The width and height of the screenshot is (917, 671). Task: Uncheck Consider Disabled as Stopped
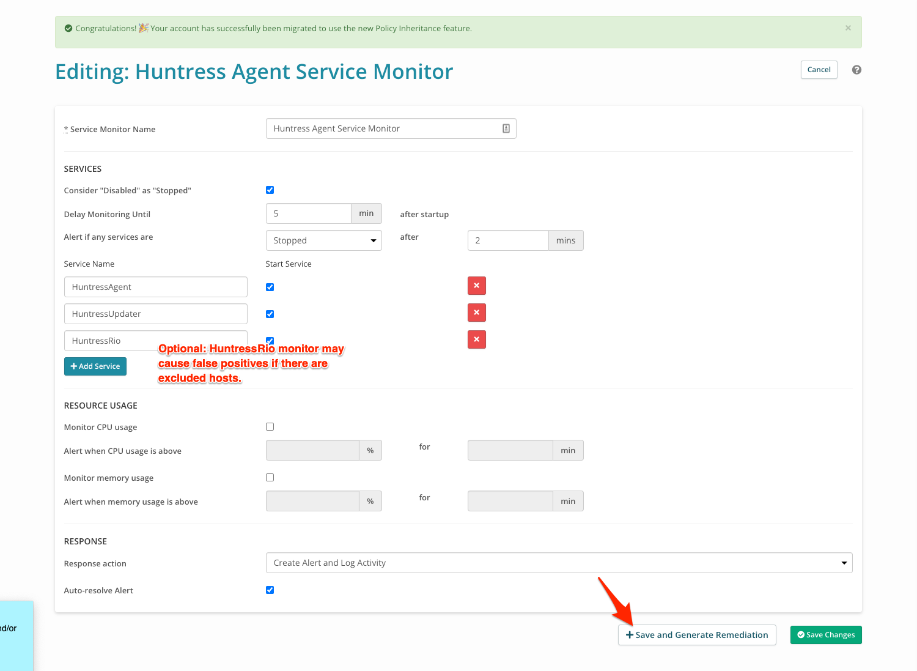coord(270,190)
